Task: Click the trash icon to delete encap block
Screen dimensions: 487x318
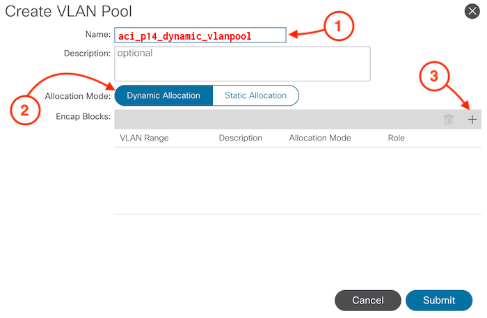Action: (449, 120)
